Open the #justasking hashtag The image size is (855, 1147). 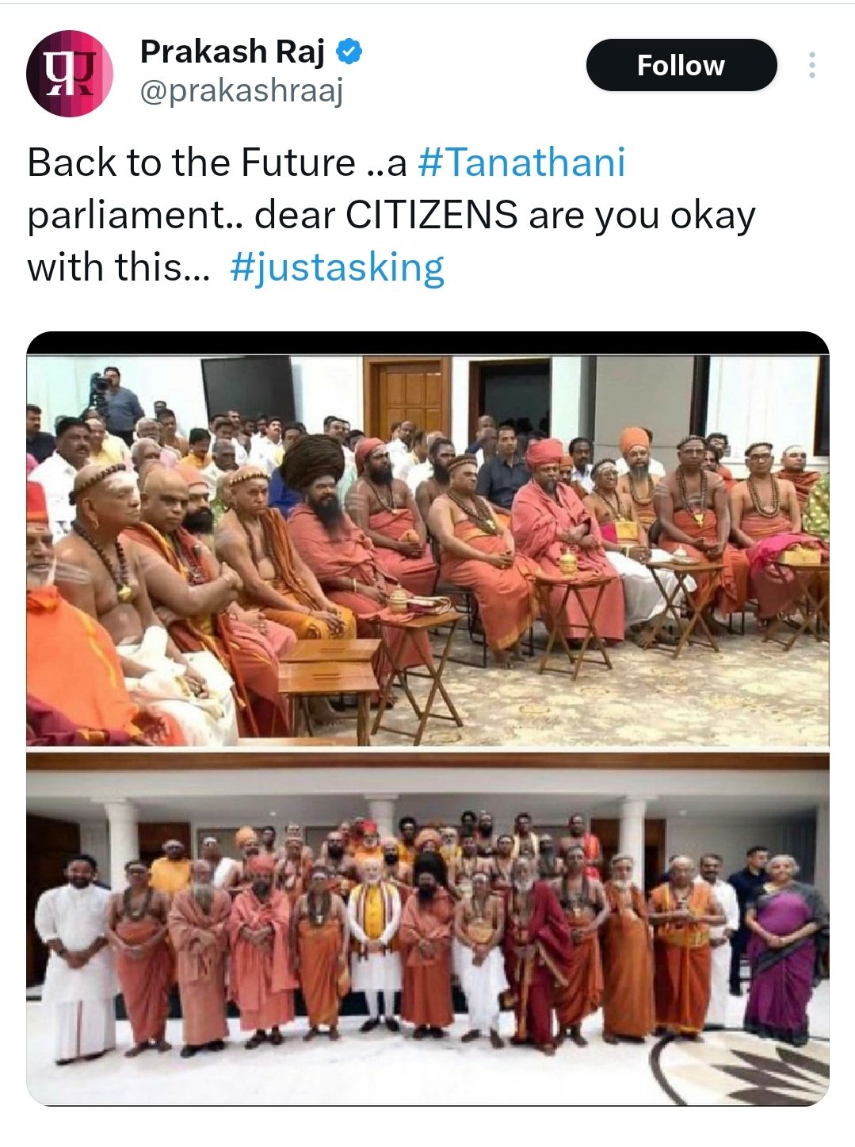tap(337, 267)
